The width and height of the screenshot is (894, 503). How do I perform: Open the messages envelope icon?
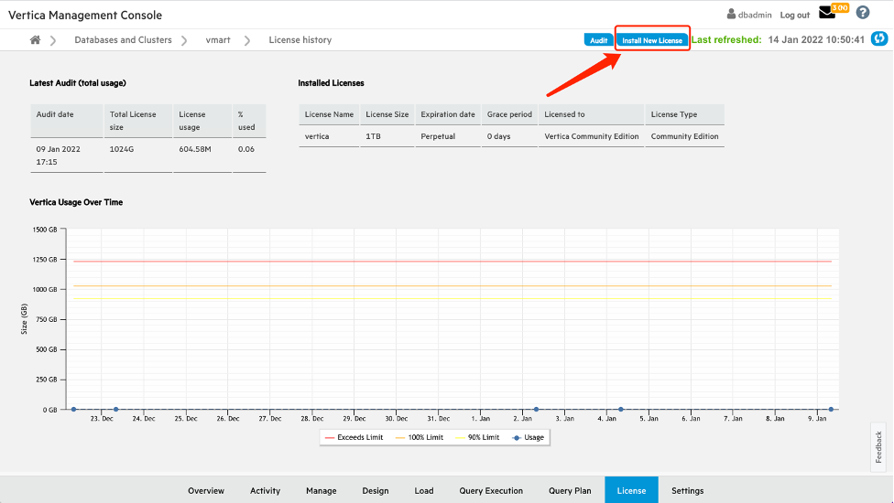click(827, 13)
